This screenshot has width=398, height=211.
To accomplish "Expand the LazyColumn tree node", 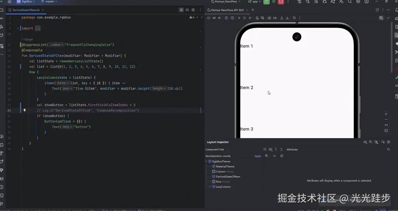I will 210,187.
